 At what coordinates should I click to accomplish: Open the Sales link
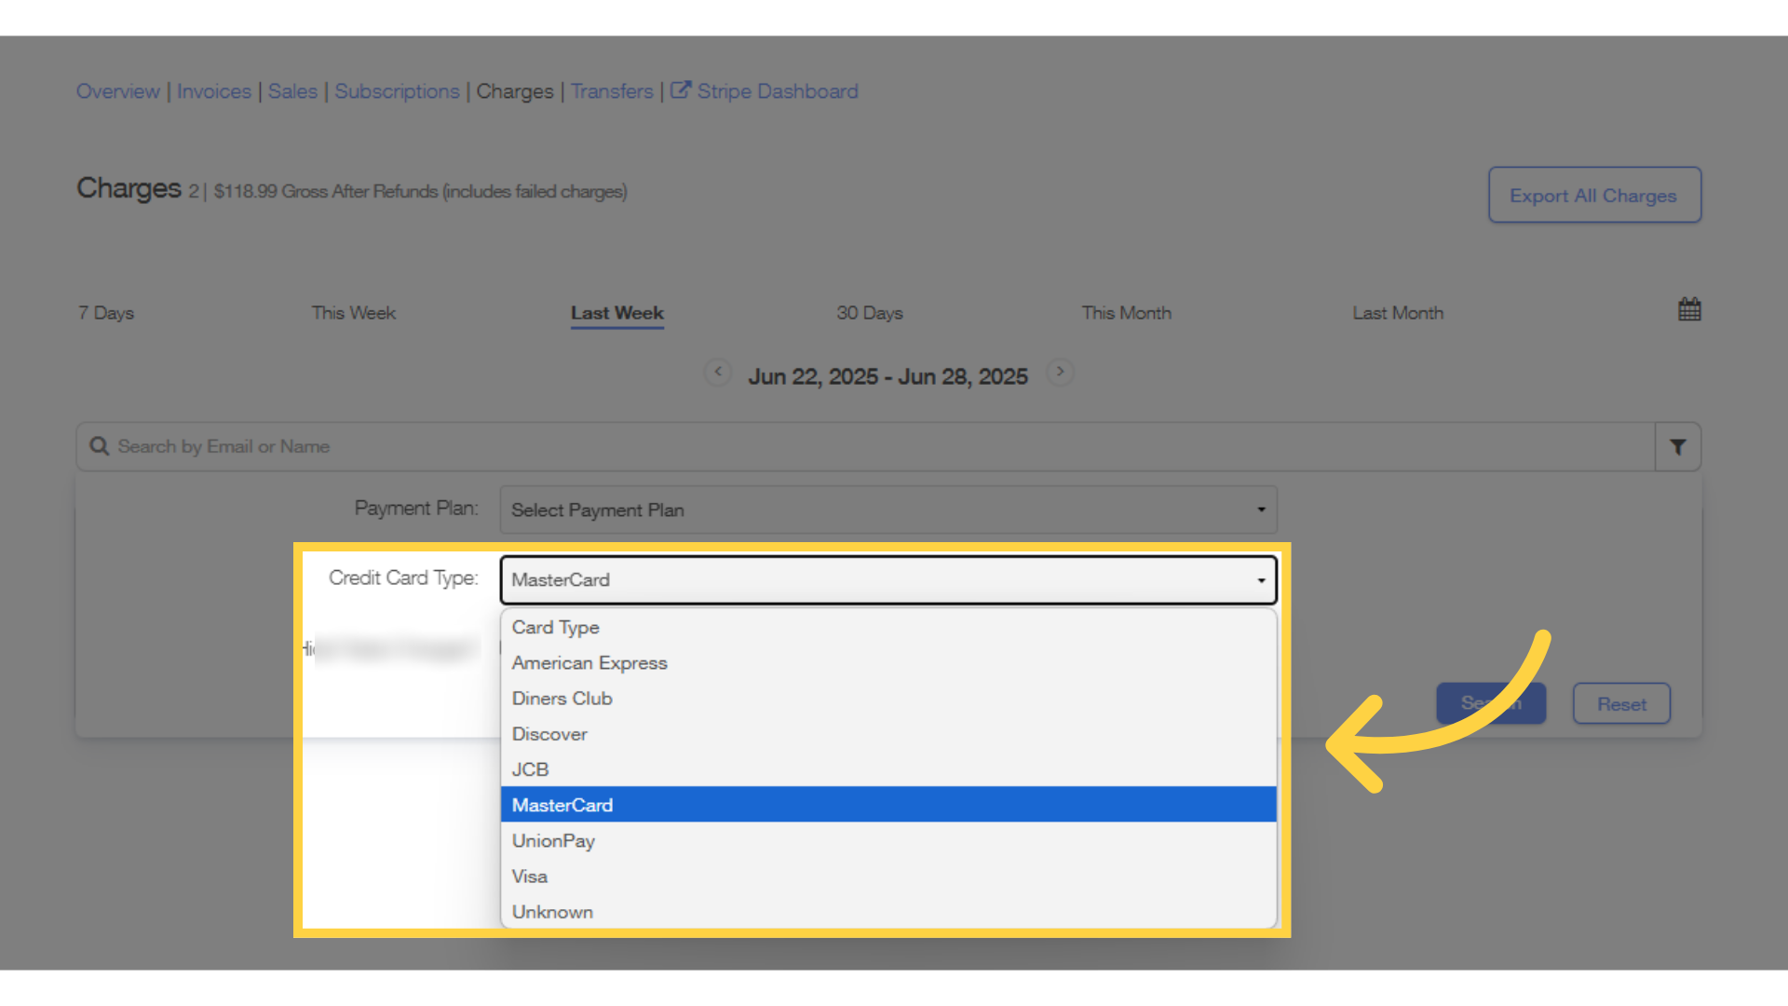tap(292, 91)
